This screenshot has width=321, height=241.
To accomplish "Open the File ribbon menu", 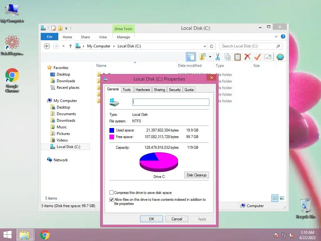I will (x=50, y=37).
